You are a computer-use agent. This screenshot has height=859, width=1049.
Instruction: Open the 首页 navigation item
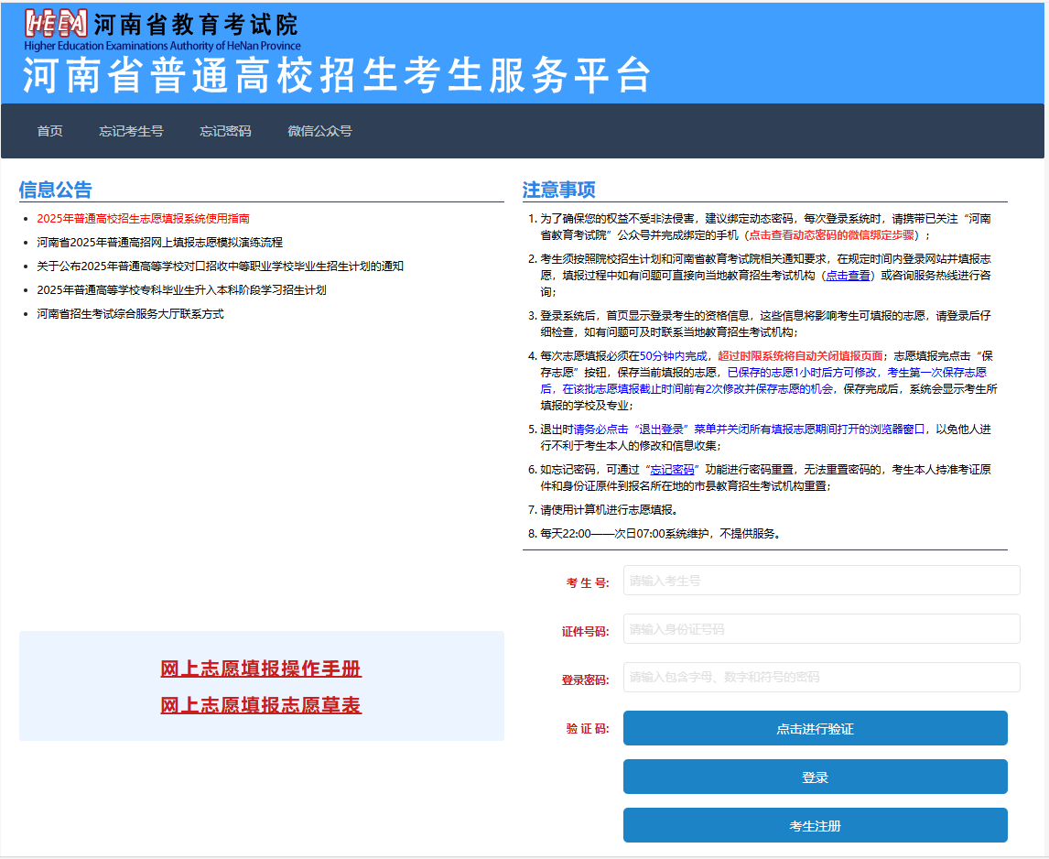point(49,131)
